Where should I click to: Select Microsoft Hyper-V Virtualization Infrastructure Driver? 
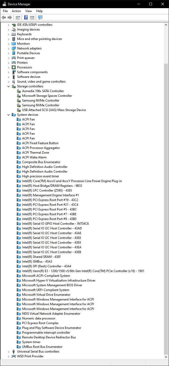pyautogui.click(x=59, y=280)
